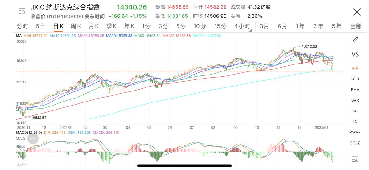Switch to 5日 chart tab
The width and height of the screenshot is (369, 170).
[40, 26]
